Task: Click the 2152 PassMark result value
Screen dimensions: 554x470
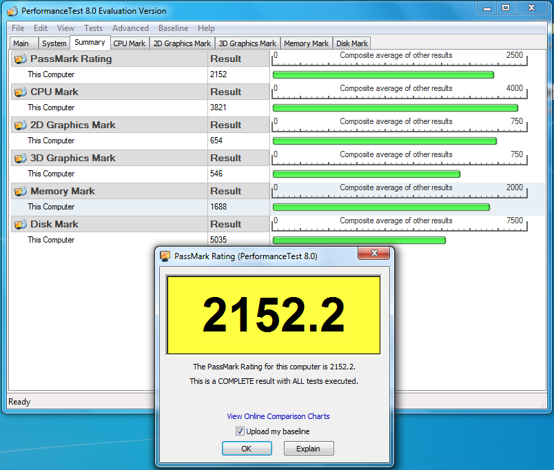Action: [x=218, y=74]
